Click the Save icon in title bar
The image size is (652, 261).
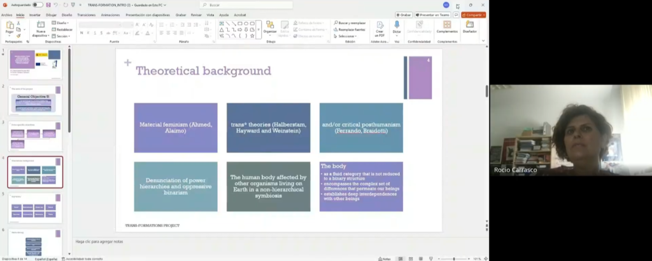[48, 4]
